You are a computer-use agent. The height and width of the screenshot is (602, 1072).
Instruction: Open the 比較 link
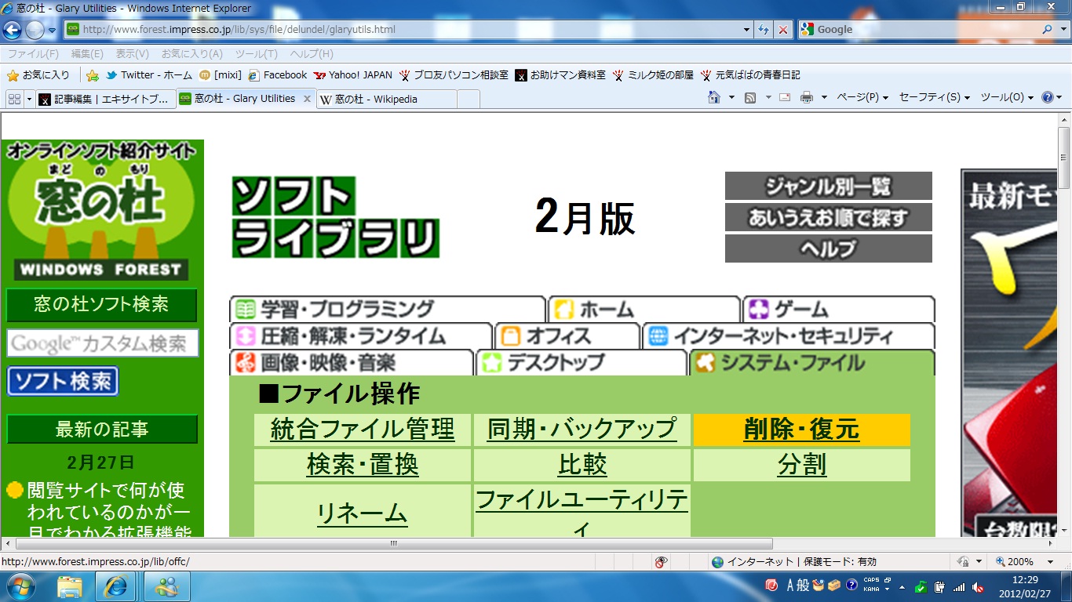click(582, 465)
